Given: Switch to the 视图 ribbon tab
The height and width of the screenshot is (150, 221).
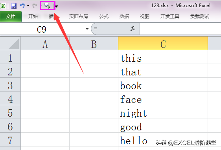Looking at the screenshot, I should [145, 16].
